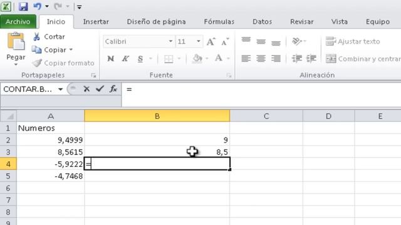
Task: Click the Copiar button
Action: [x=49, y=50]
